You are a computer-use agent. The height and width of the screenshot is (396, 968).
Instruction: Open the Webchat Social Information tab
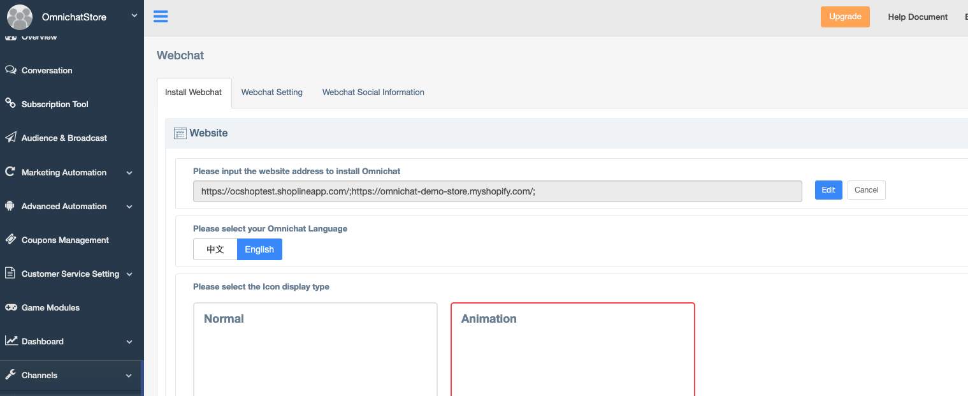(373, 92)
